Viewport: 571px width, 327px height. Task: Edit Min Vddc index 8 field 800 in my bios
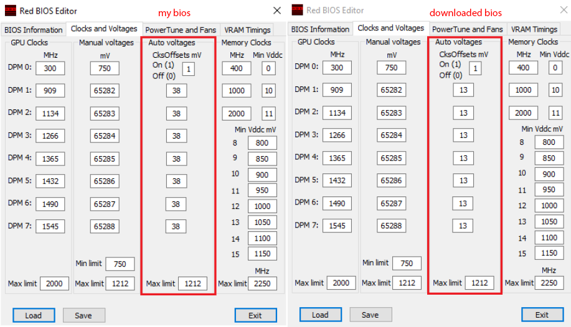262,142
